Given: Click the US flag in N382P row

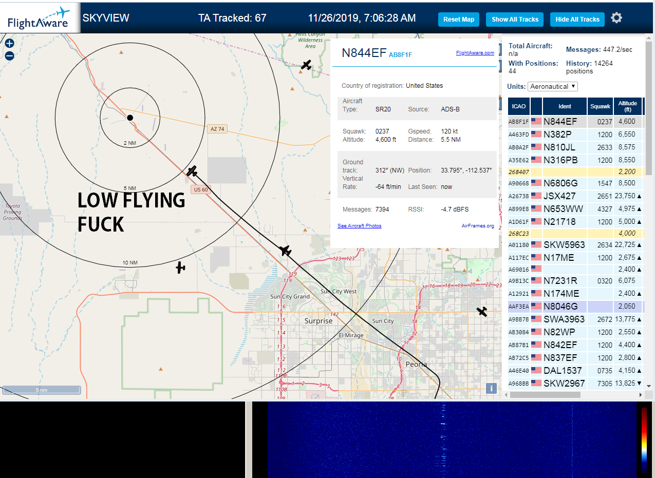Looking at the screenshot, I should pos(536,135).
